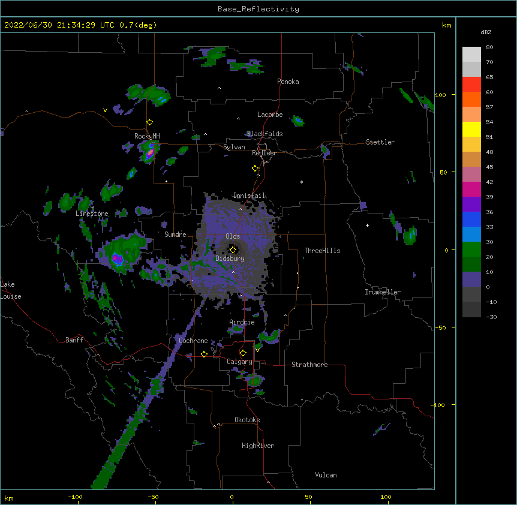The width and height of the screenshot is (517, 505).
Task: Click the light blue swatch near 33 dBZ
Action: [x=471, y=234]
